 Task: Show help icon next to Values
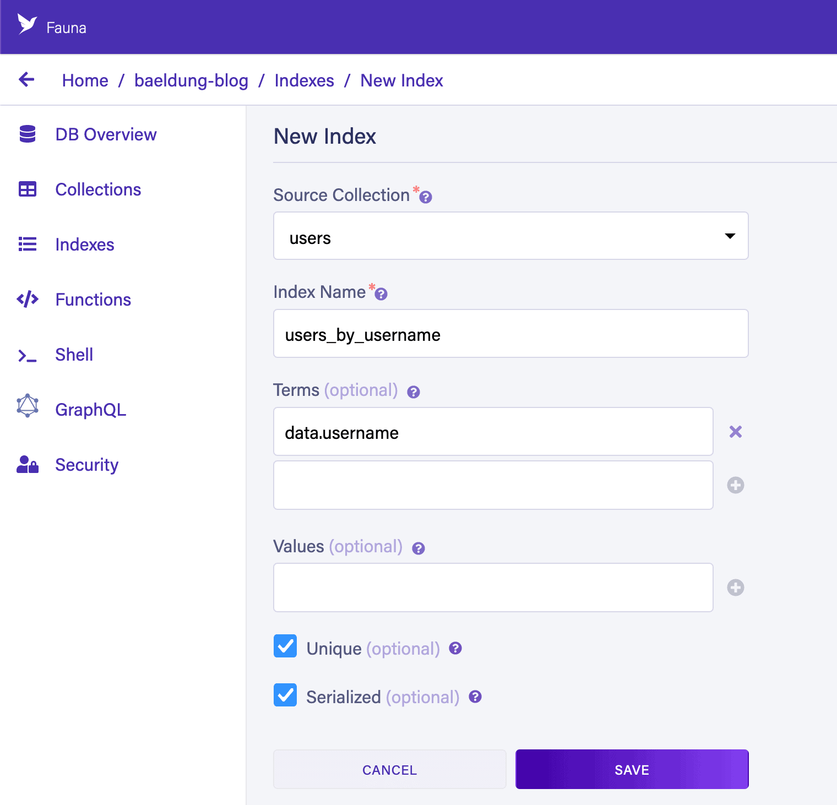pos(418,548)
